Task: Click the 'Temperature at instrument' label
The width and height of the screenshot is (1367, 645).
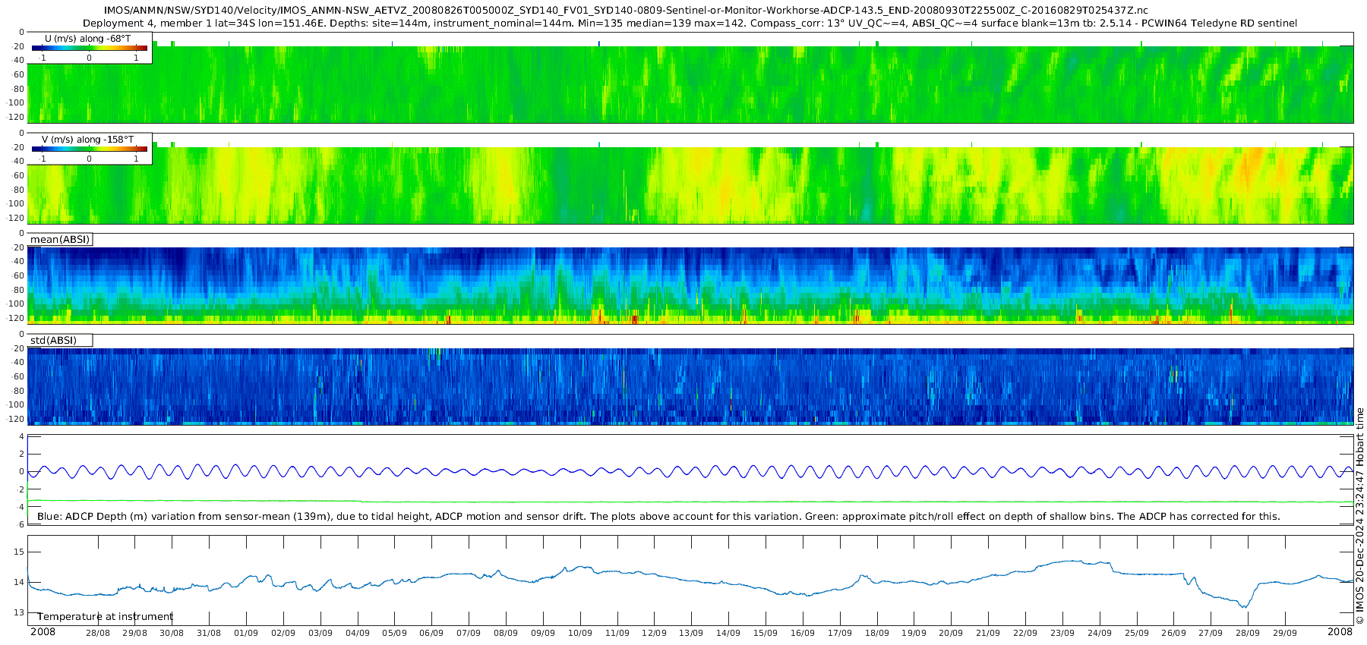Action: [105, 617]
